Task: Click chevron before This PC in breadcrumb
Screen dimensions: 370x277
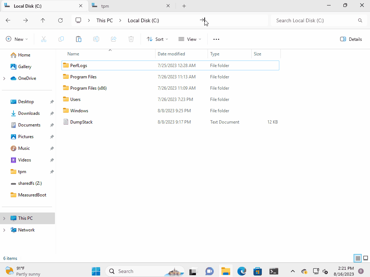Action: [89, 20]
